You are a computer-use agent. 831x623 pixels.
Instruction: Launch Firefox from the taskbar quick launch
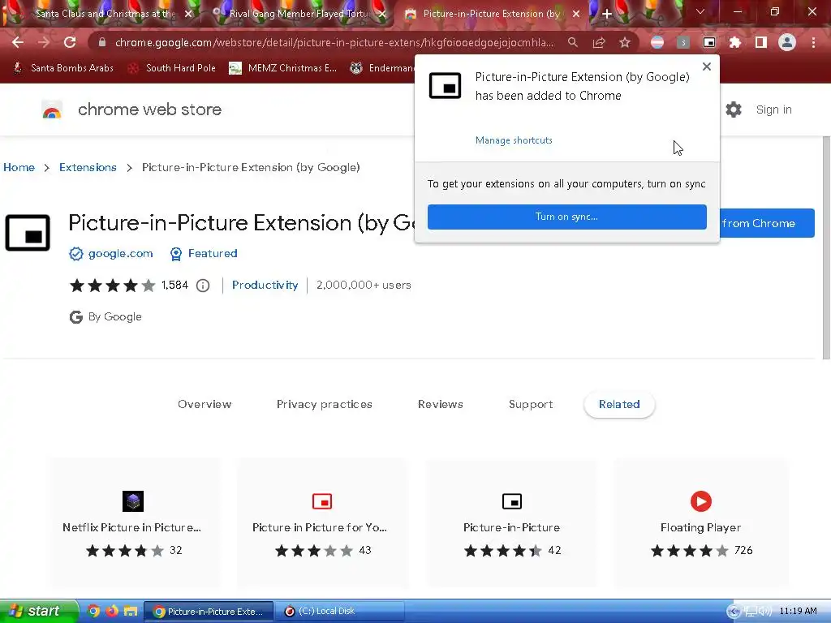112,611
